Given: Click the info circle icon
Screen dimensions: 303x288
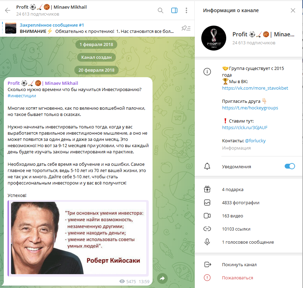Looking at the screenshot, I should (x=207, y=72).
